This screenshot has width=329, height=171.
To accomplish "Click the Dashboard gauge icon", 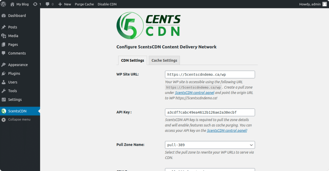I will click(4, 16).
